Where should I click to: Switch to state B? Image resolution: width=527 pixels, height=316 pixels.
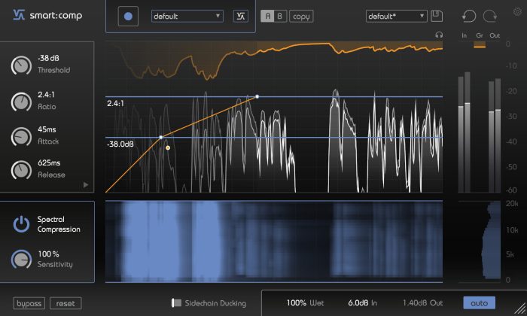[280, 16]
